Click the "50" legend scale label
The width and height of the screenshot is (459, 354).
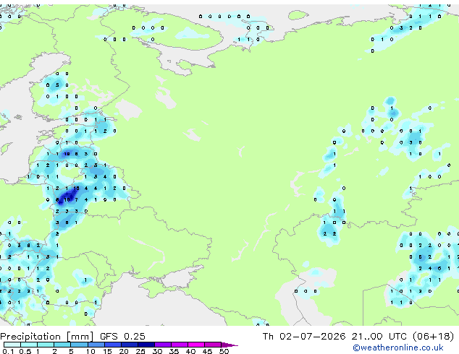pos(224,351)
